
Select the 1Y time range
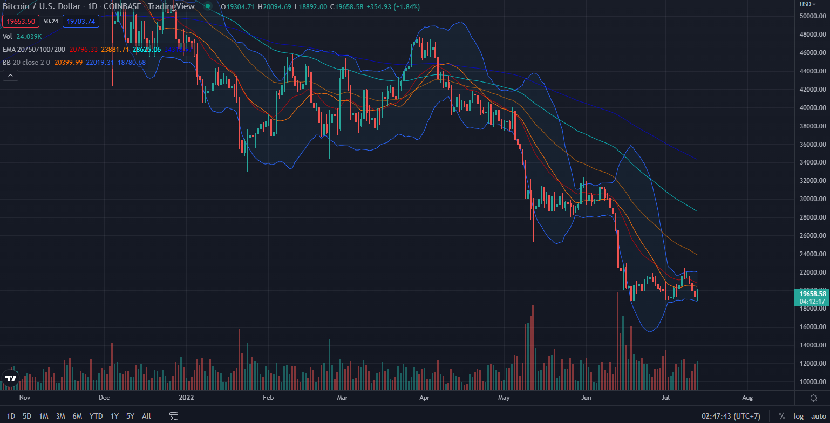tap(114, 416)
